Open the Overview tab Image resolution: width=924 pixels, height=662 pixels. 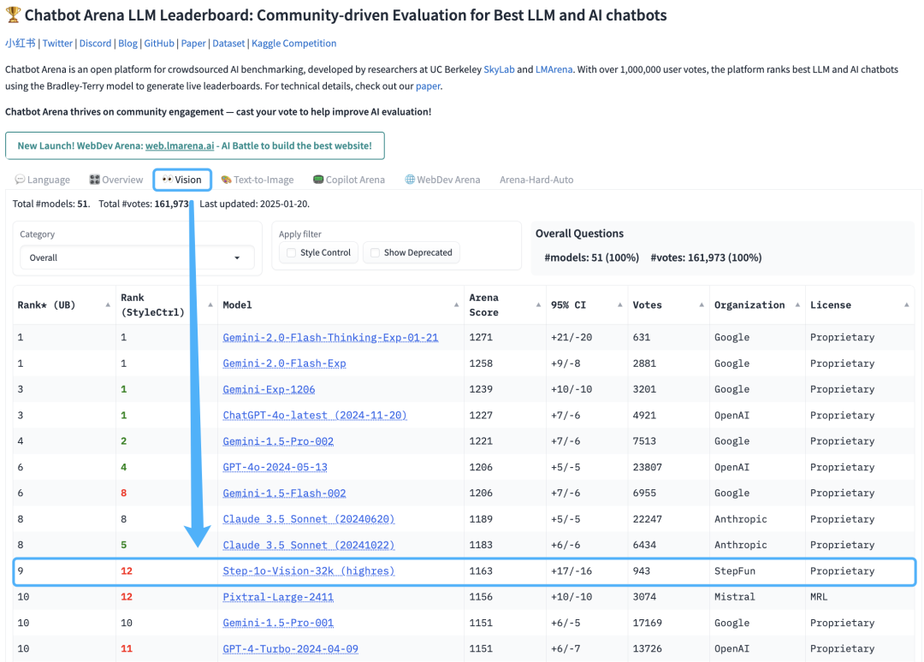(x=116, y=180)
